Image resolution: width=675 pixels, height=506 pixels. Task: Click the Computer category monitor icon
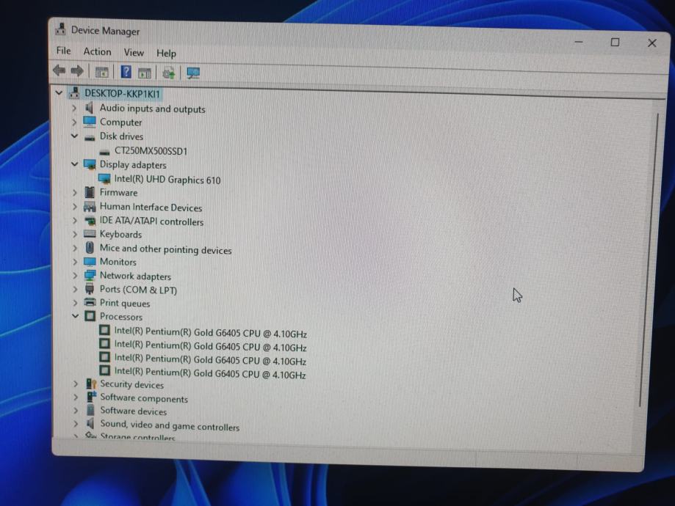coord(90,122)
